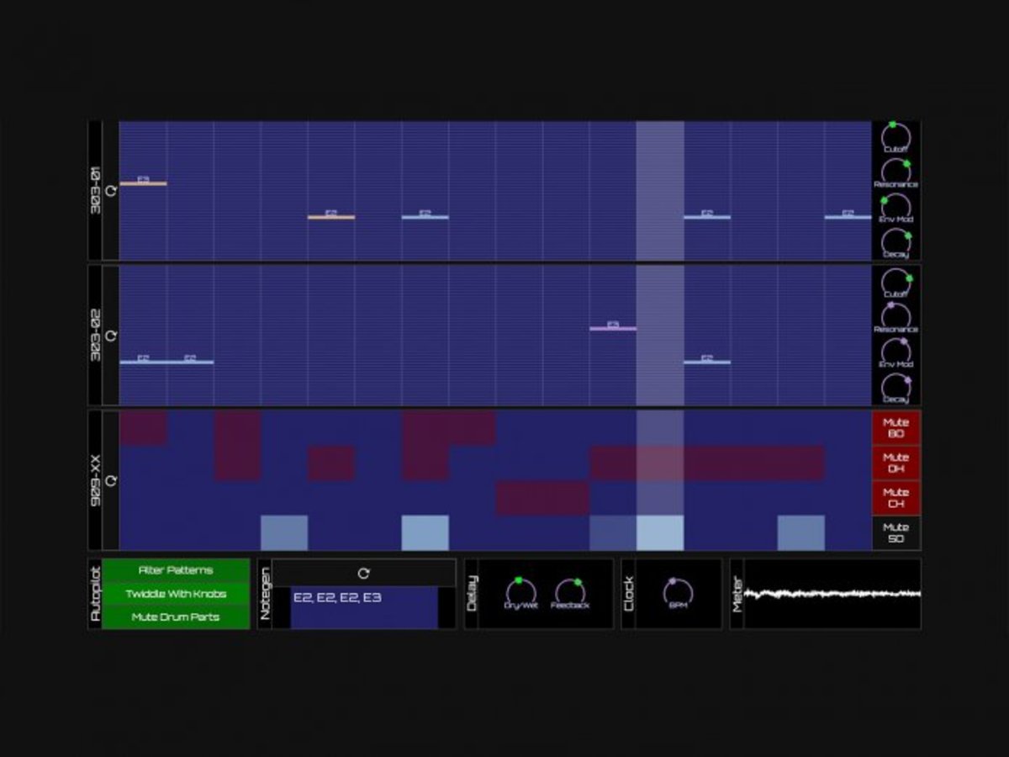Toggle the Mute SD drum button

(x=895, y=532)
